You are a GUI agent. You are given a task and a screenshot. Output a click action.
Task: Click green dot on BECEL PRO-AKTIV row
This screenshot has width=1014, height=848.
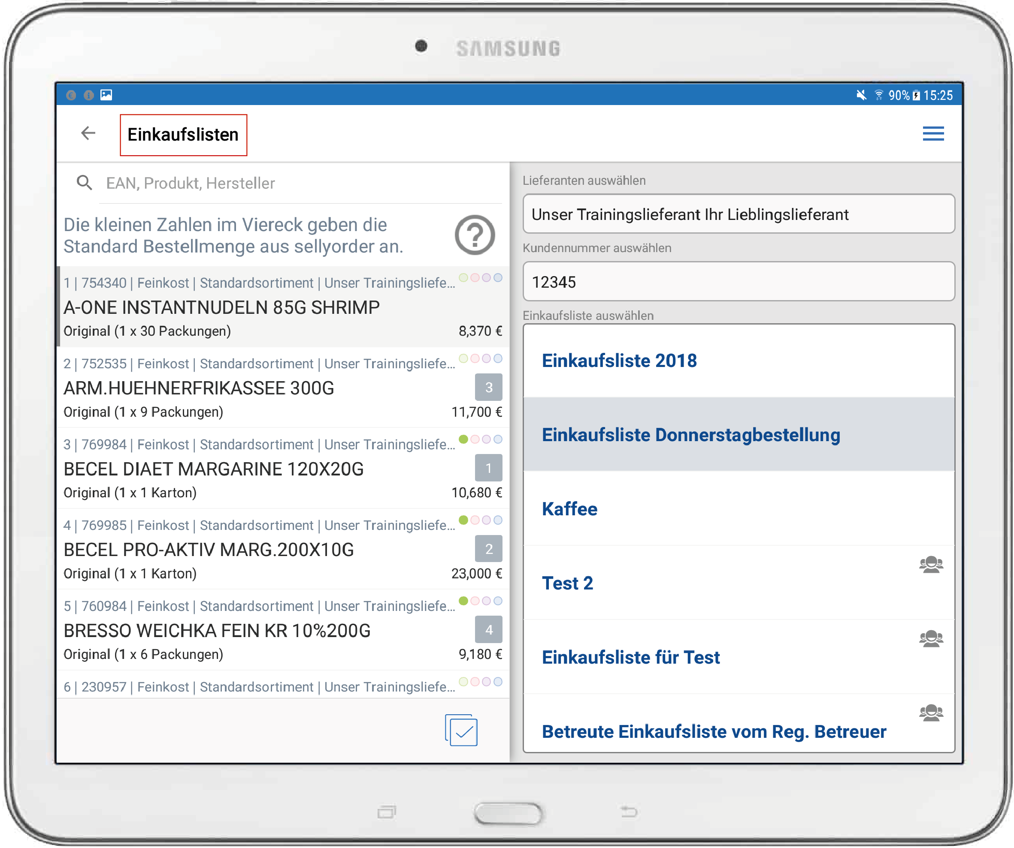(x=463, y=520)
